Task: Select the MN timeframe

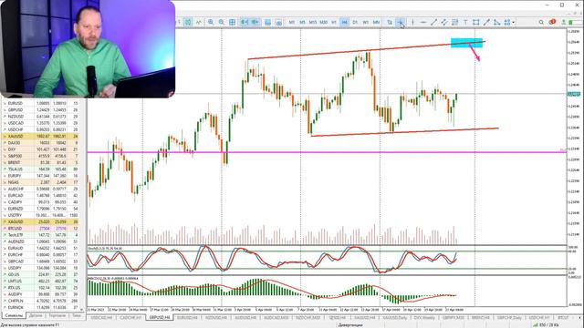Action: pyautogui.click(x=376, y=22)
